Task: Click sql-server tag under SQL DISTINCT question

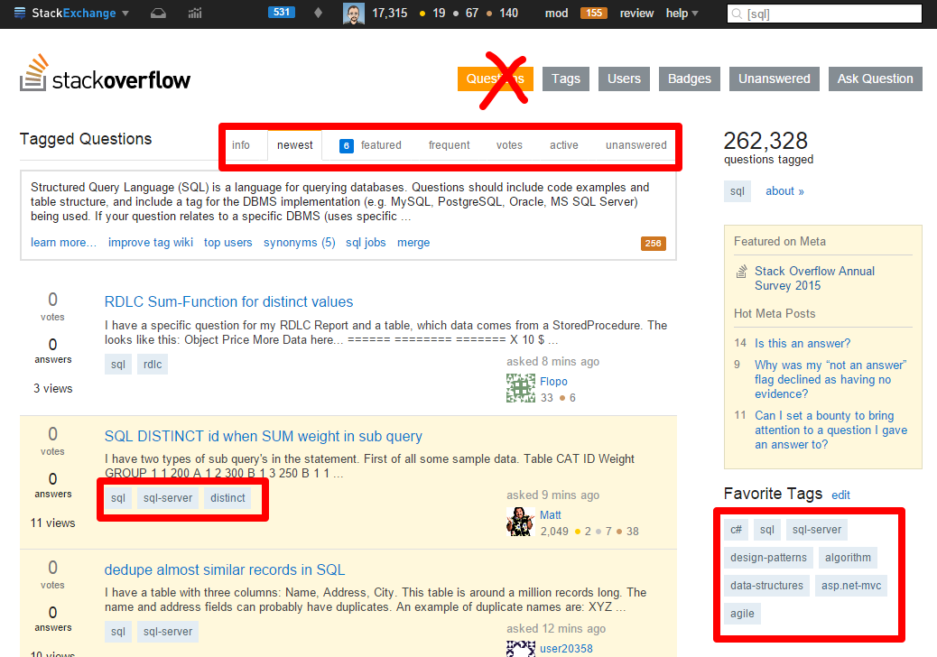Action: pyautogui.click(x=168, y=498)
